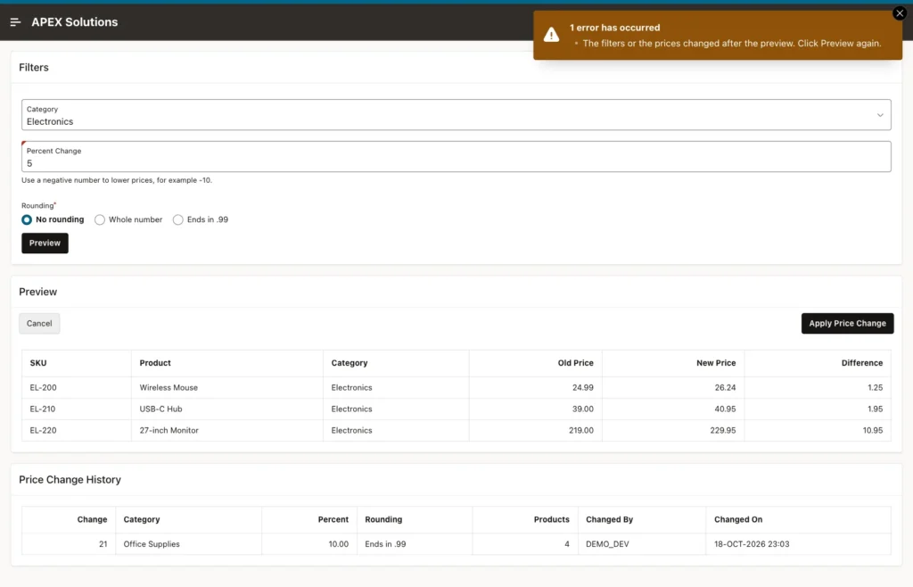The width and height of the screenshot is (913, 587).
Task: Expand the Category dropdown chevron
Action: click(x=880, y=115)
